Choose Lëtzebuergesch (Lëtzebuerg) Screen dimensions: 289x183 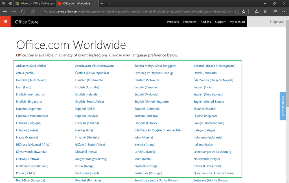[213, 152]
